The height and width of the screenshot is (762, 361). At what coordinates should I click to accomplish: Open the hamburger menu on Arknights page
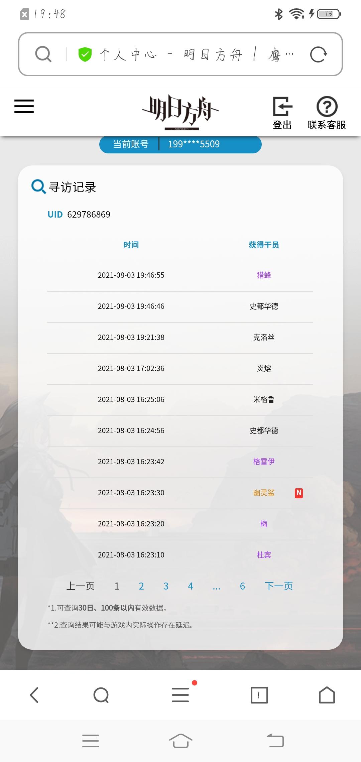[24, 106]
